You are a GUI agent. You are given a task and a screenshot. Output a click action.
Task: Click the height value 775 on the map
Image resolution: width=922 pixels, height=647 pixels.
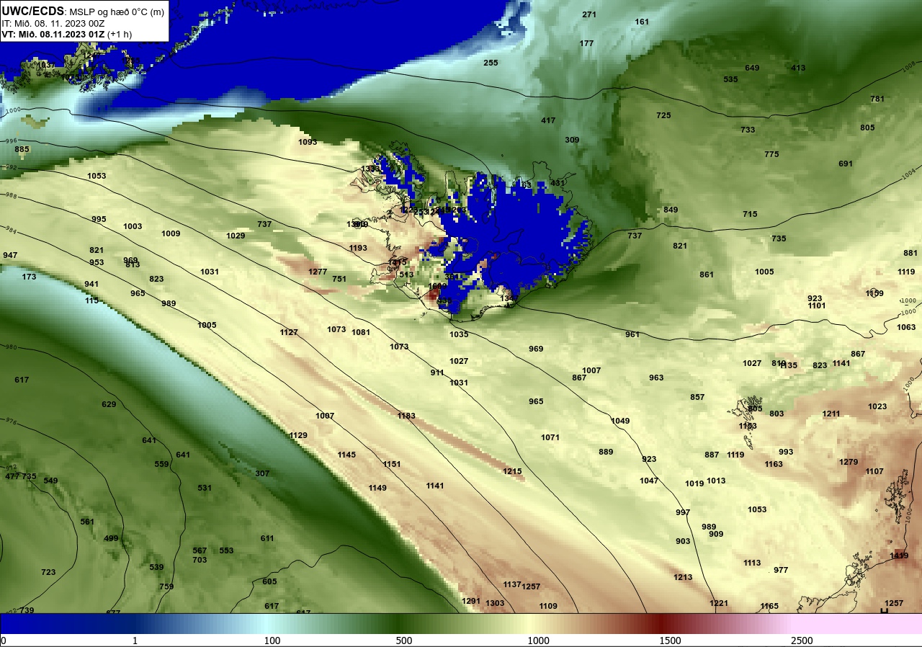771,154
